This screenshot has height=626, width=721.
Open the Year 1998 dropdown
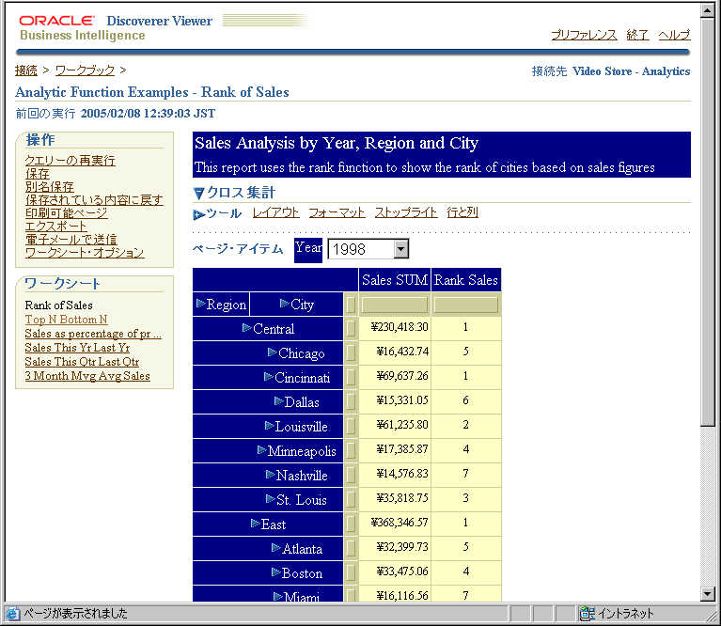[x=401, y=249]
